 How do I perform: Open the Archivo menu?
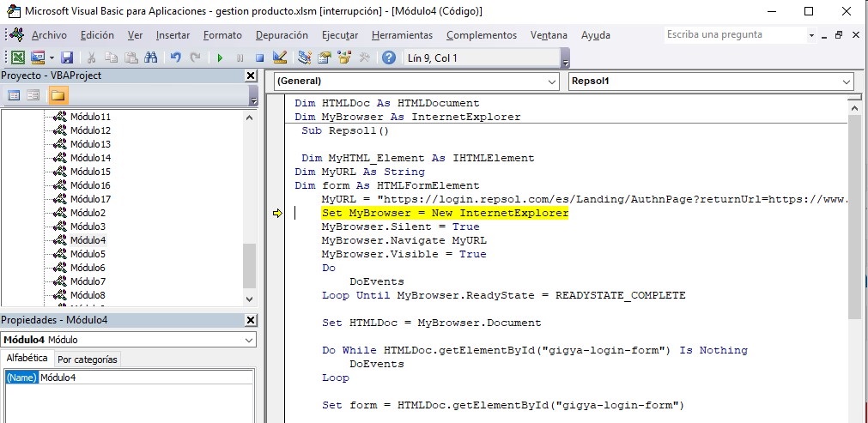pos(49,35)
